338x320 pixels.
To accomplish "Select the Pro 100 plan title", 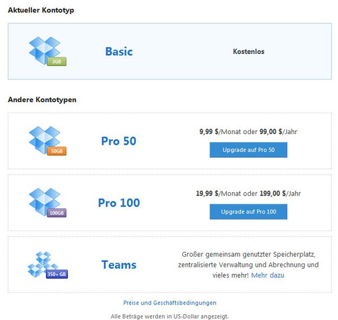I will [x=119, y=203].
